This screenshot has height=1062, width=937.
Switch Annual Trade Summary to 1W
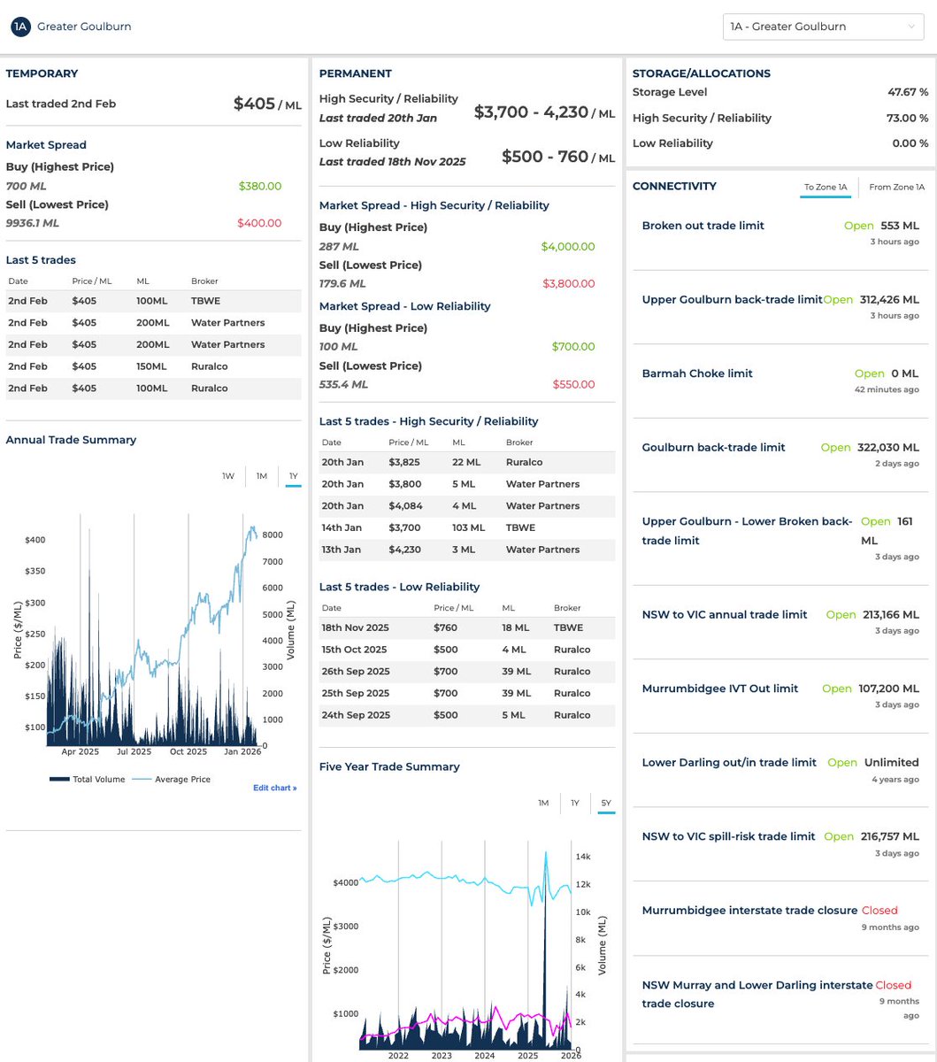228,476
